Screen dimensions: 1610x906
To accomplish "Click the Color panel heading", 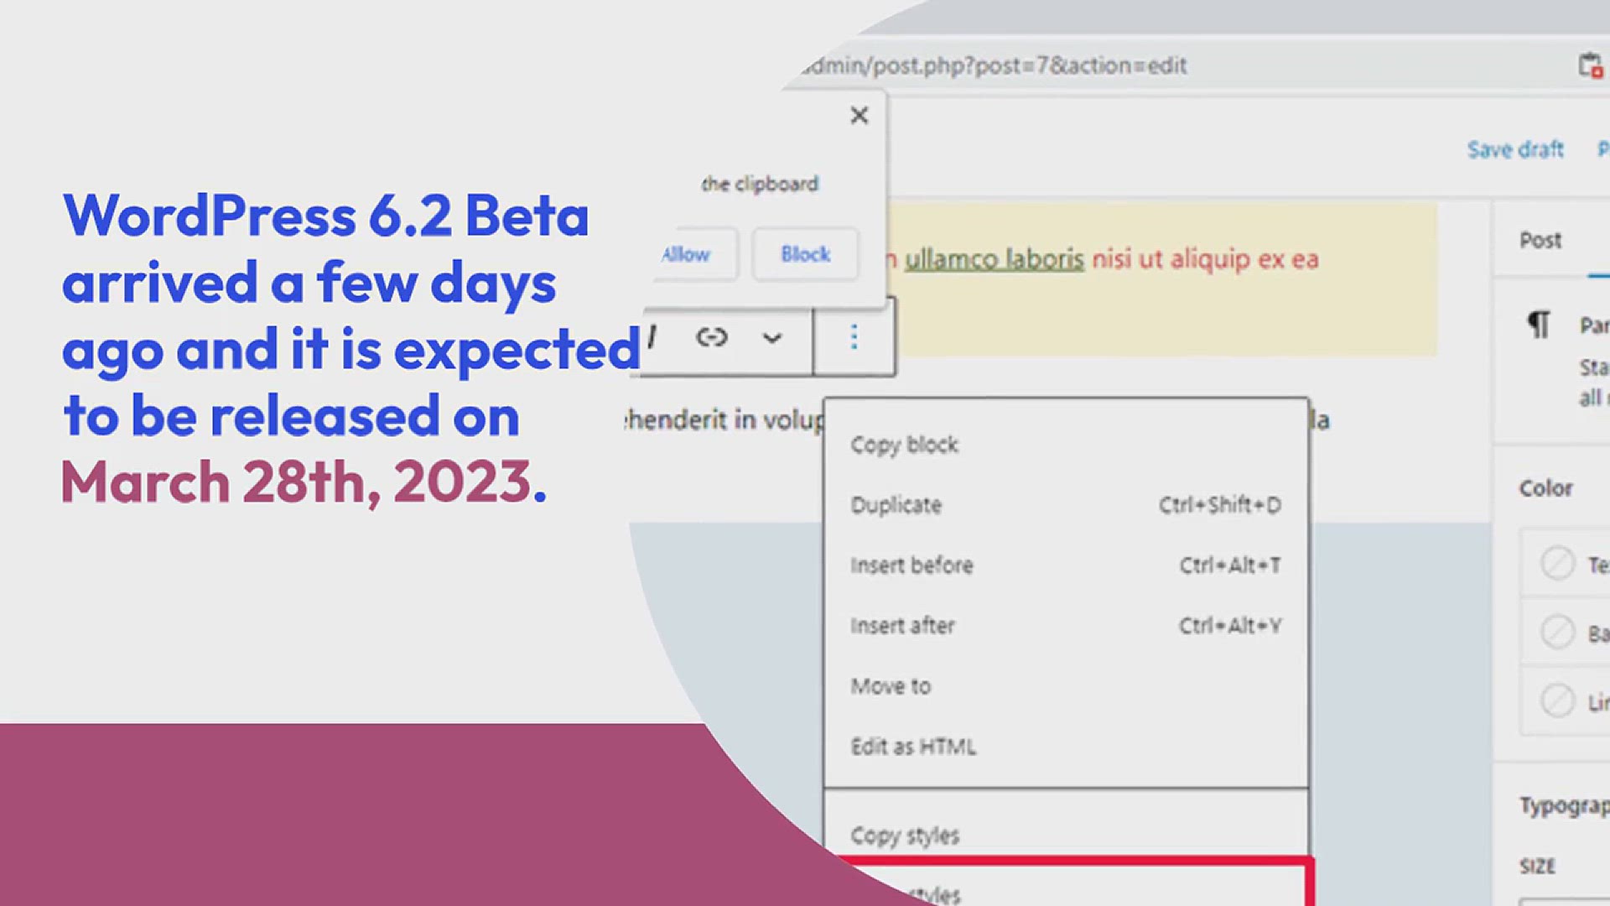I will pos(1545,488).
